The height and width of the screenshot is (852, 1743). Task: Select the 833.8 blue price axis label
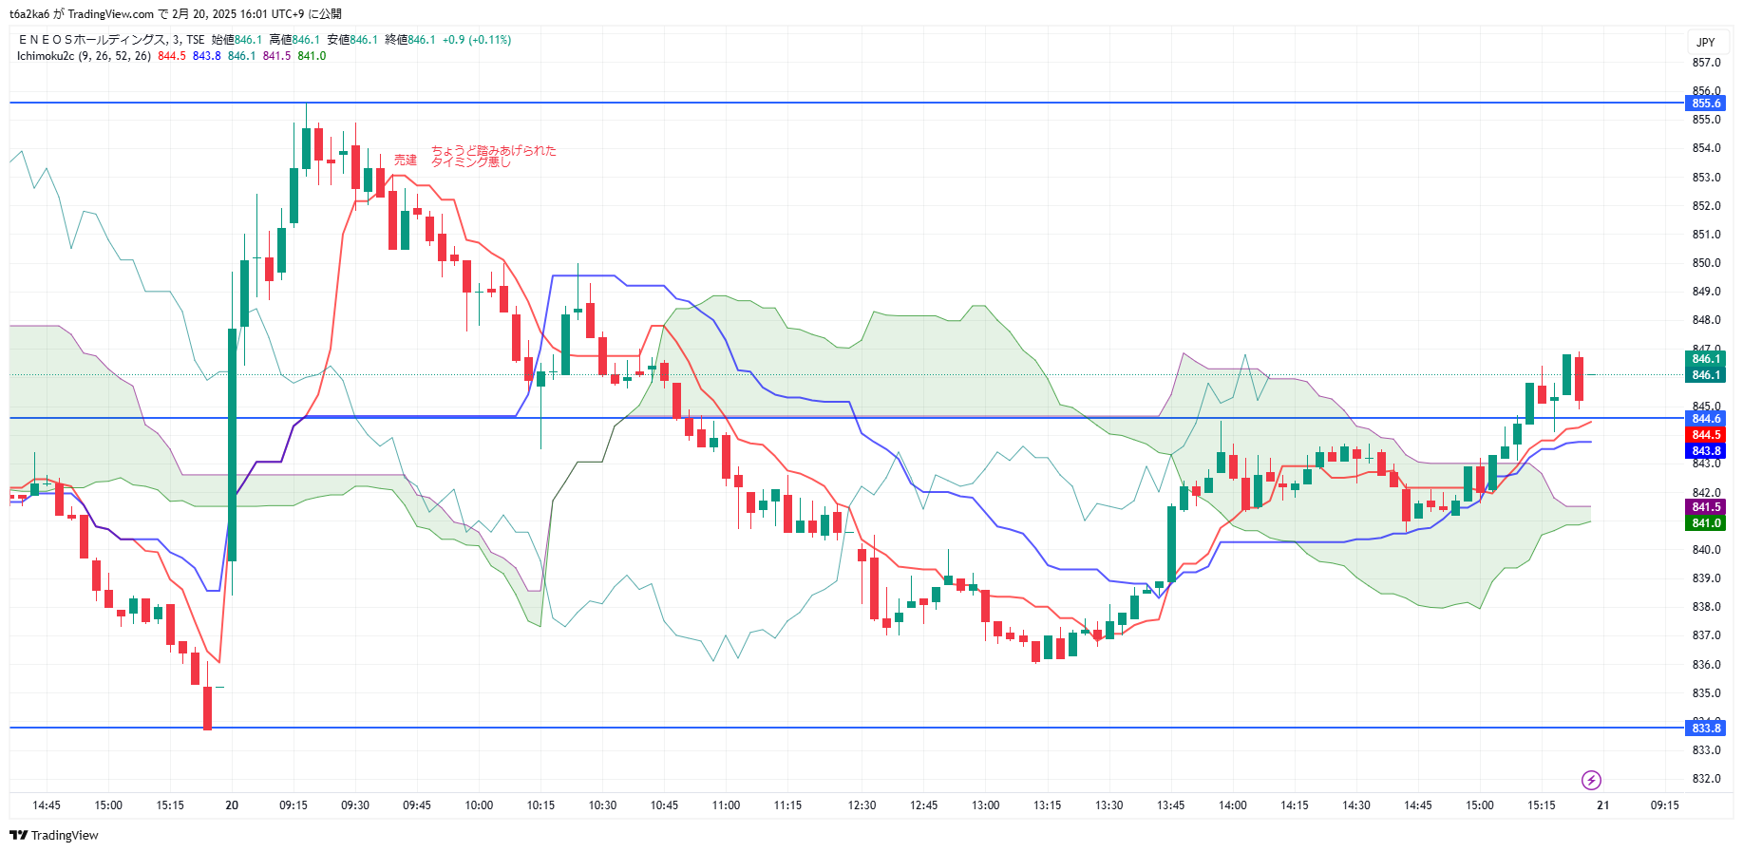(x=1706, y=729)
